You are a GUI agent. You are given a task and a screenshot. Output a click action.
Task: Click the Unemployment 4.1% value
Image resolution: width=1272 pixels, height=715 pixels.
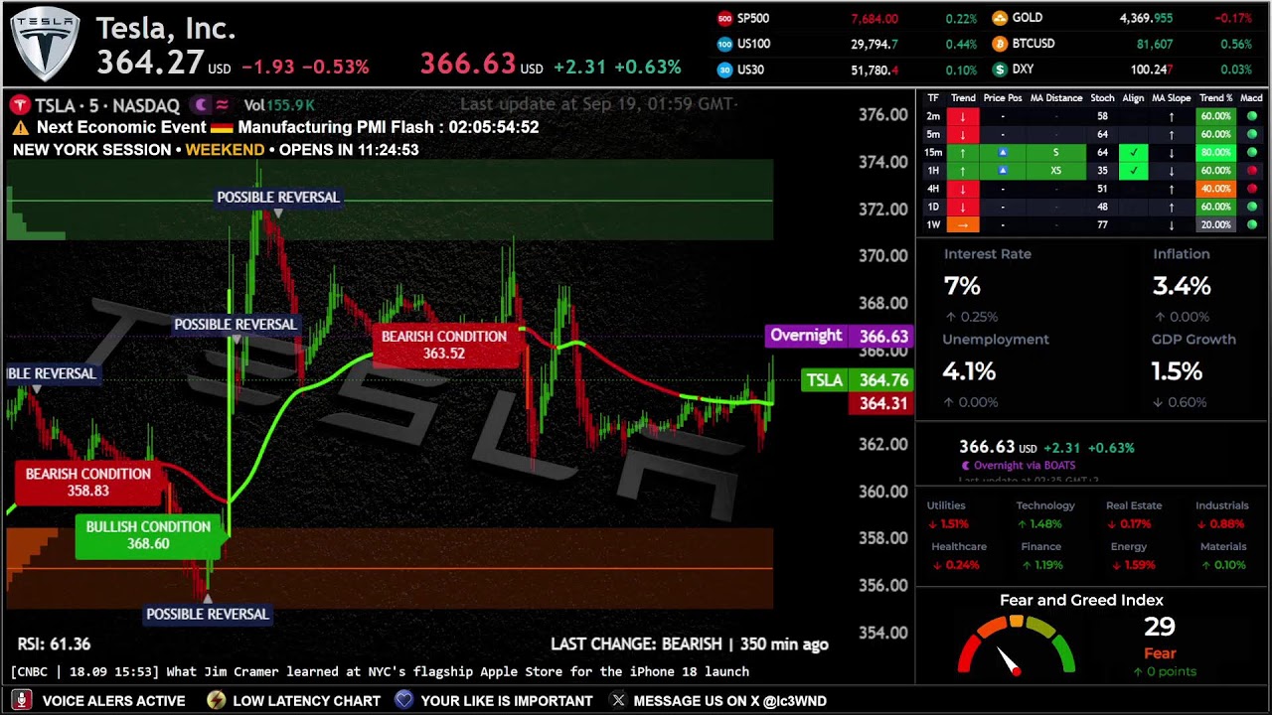coord(969,371)
